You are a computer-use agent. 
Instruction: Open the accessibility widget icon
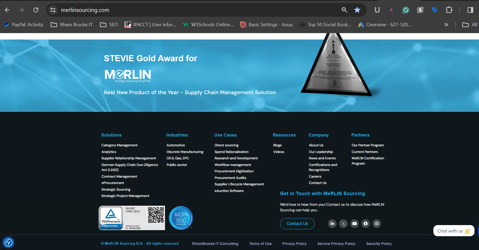8,242
